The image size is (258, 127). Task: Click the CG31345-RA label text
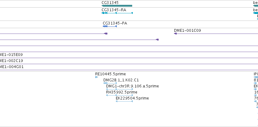(114, 10)
